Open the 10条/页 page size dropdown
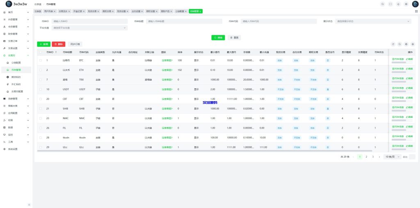The width and height of the screenshot is (420, 208). pyautogui.click(x=393, y=157)
